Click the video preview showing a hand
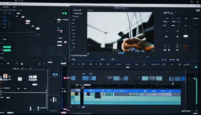201x115 pixels. click(121, 32)
